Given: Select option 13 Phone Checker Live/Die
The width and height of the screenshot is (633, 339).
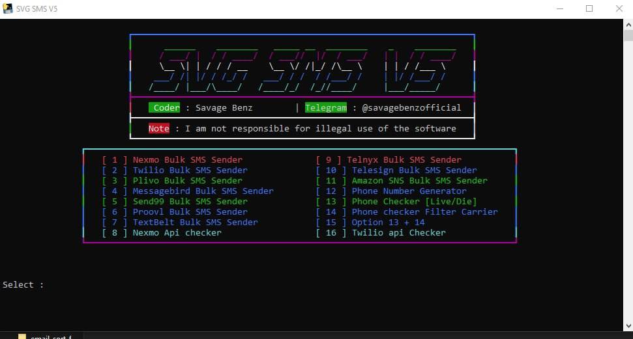Looking at the screenshot, I should (396, 202).
